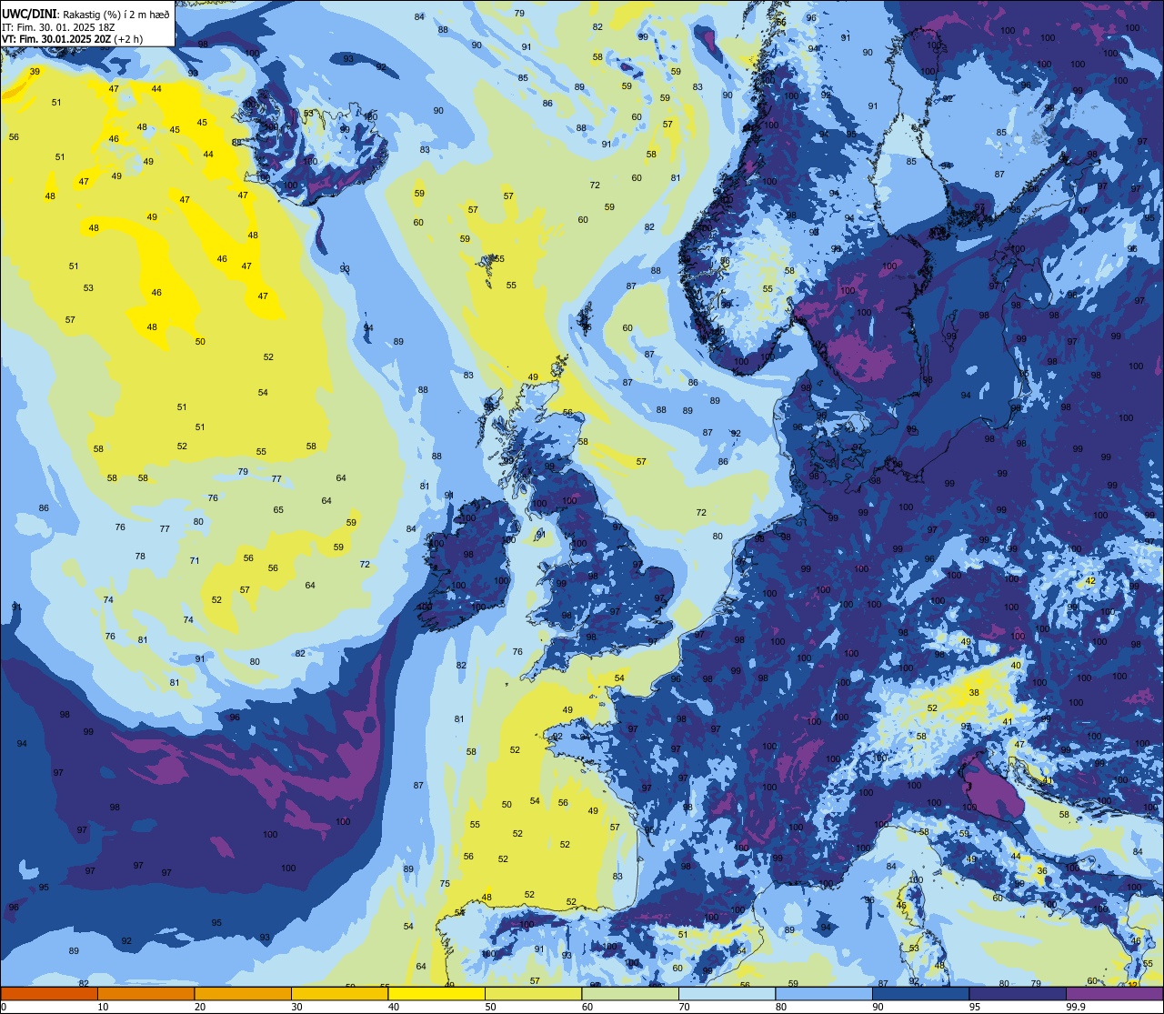The width and height of the screenshot is (1164, 1014).
Task: Select the purple above-99.9 legend swatch
Action: (1114, 993)
